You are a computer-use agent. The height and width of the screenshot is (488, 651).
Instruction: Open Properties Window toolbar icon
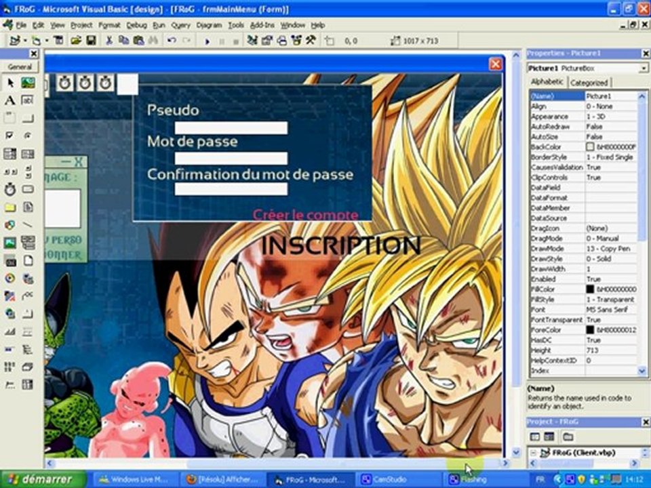(267, 41)
